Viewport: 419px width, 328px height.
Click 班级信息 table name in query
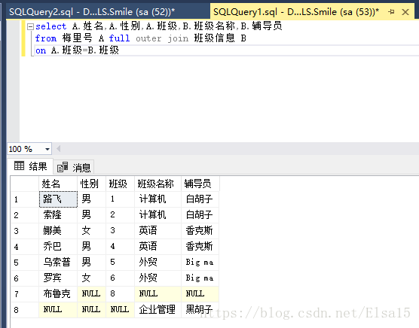click(214, 38)
